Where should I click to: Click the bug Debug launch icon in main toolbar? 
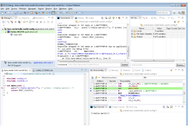point(25,13)
